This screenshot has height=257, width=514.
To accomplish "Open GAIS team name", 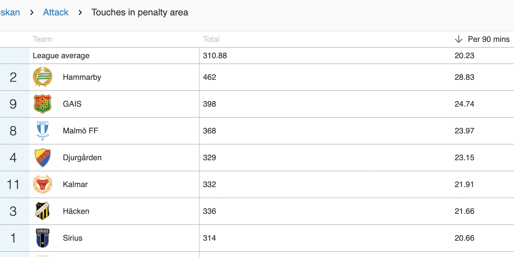I will coord(72,104).
